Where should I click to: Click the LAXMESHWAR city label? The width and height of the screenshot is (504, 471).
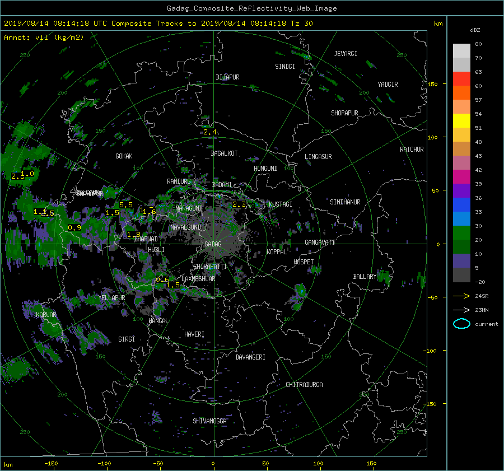coord(198,279)
